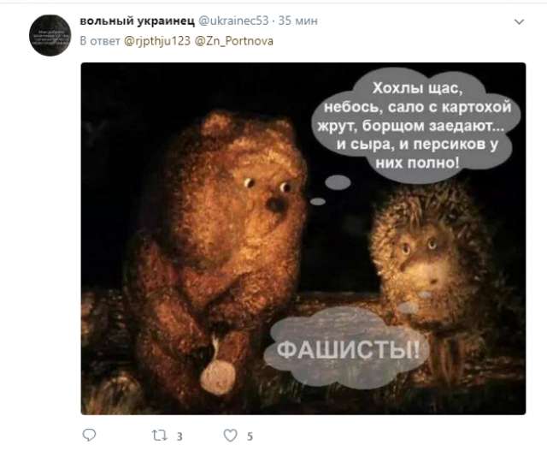547x451 pixels.
Task: Click the retweet count 3
Action: tap(179, 436)
